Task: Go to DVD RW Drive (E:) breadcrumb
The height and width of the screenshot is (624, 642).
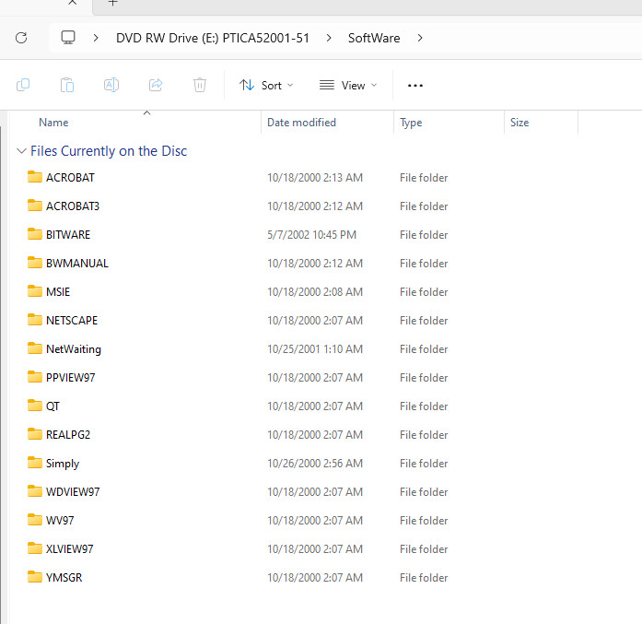Action: point(213,38)
